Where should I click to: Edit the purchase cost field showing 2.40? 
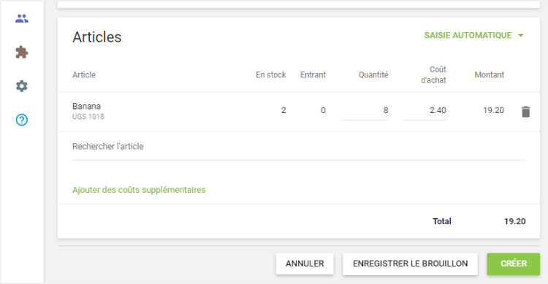425,111
